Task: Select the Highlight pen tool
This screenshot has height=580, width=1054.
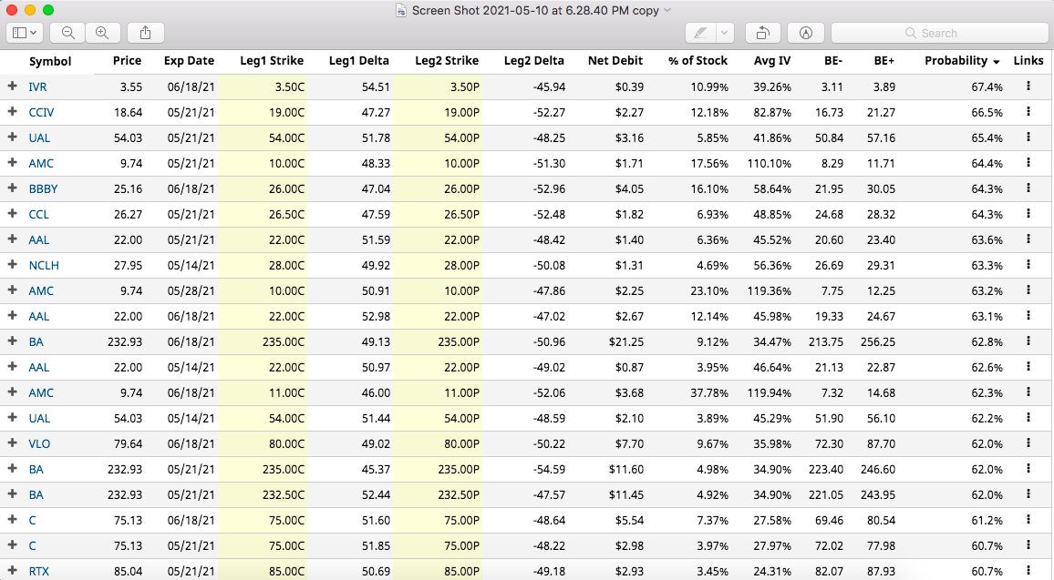Action: pos(699,33)
